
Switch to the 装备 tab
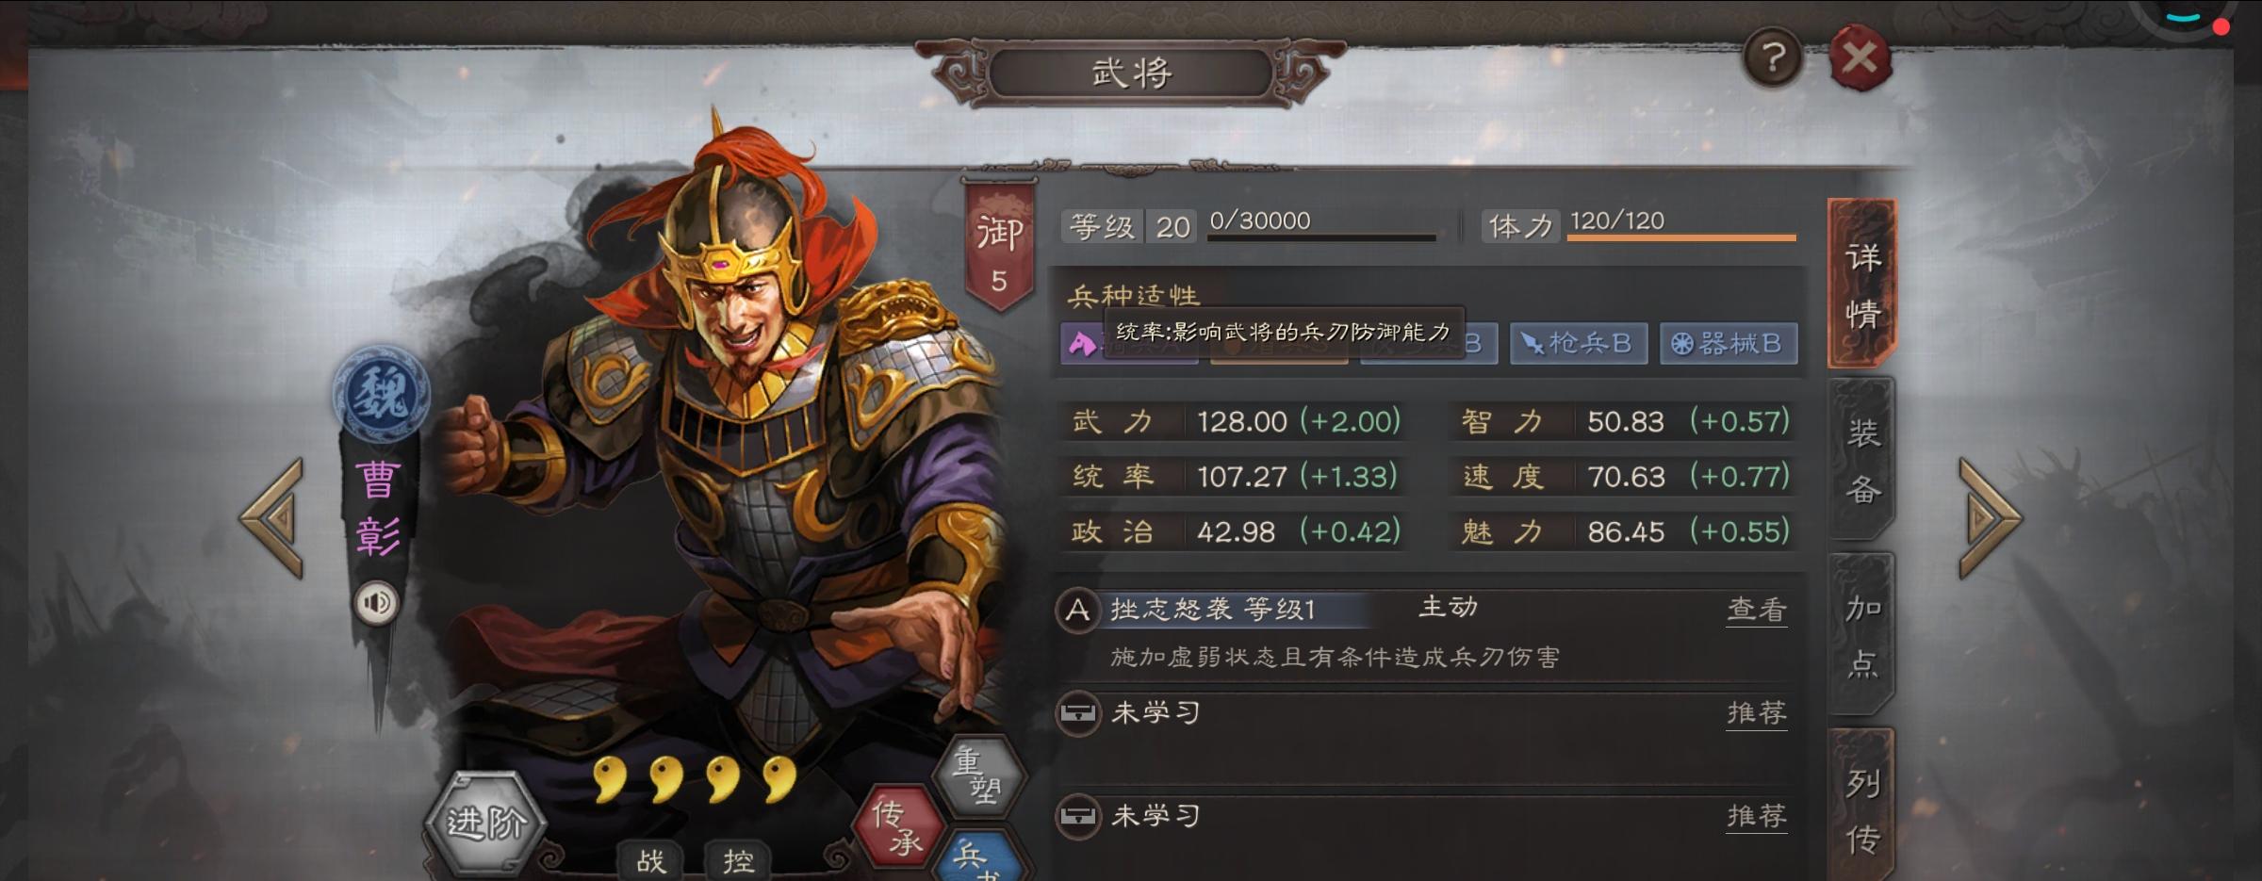click(x=1862, y=461)
